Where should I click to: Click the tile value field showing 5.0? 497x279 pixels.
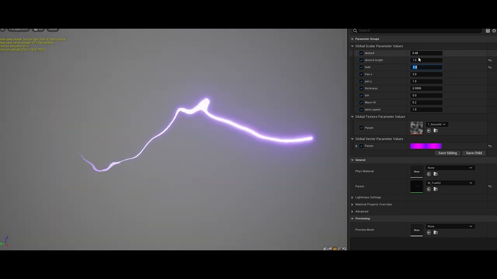point(426,95)
